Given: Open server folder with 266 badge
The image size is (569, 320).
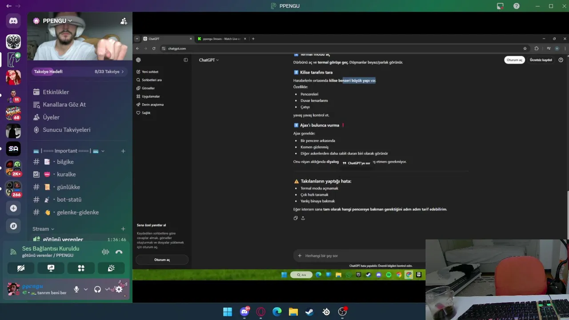Looking at the screenshot, I should 13,189.
